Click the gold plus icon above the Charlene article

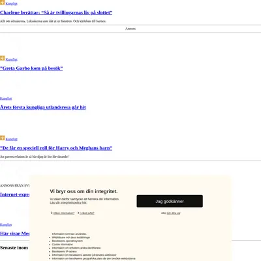[2, 3]
